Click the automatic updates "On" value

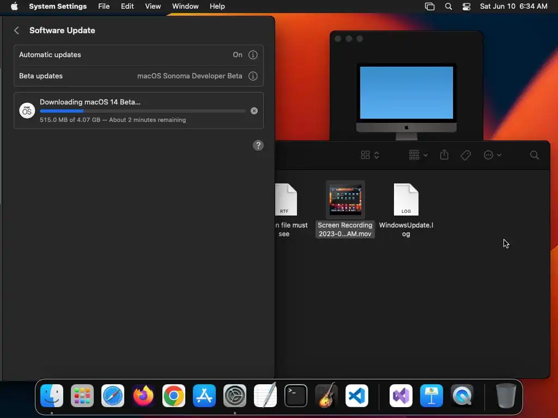pyautogui.click(x=238, y=55)
